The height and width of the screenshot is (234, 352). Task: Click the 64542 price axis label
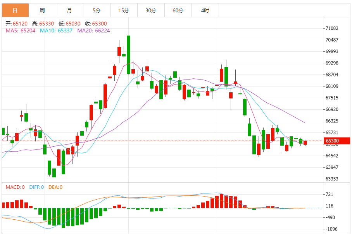click(x=332, y=156)
